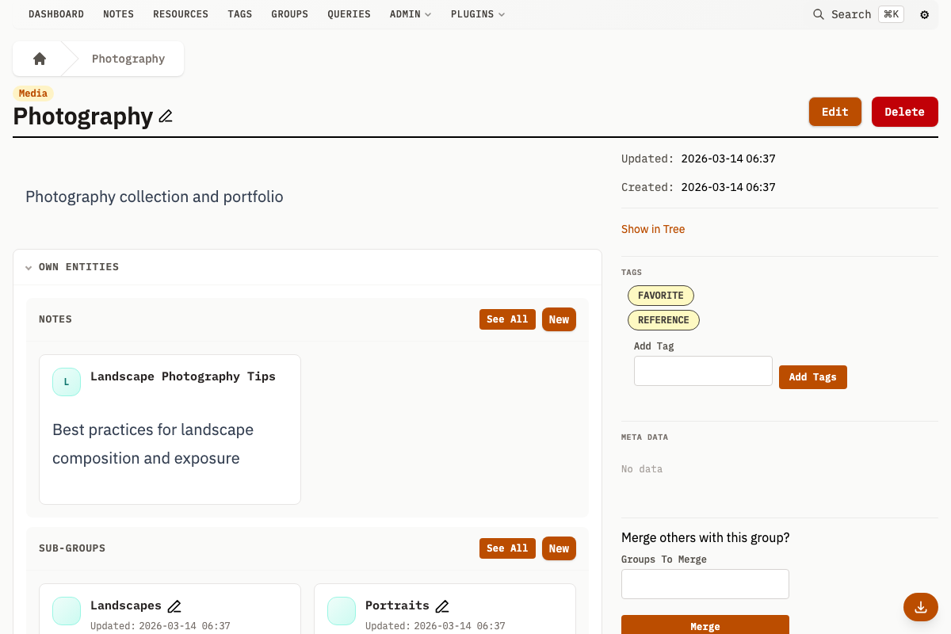Click the pencil icon beside the Photography title
951x634 pixels.
coord(165,116)
